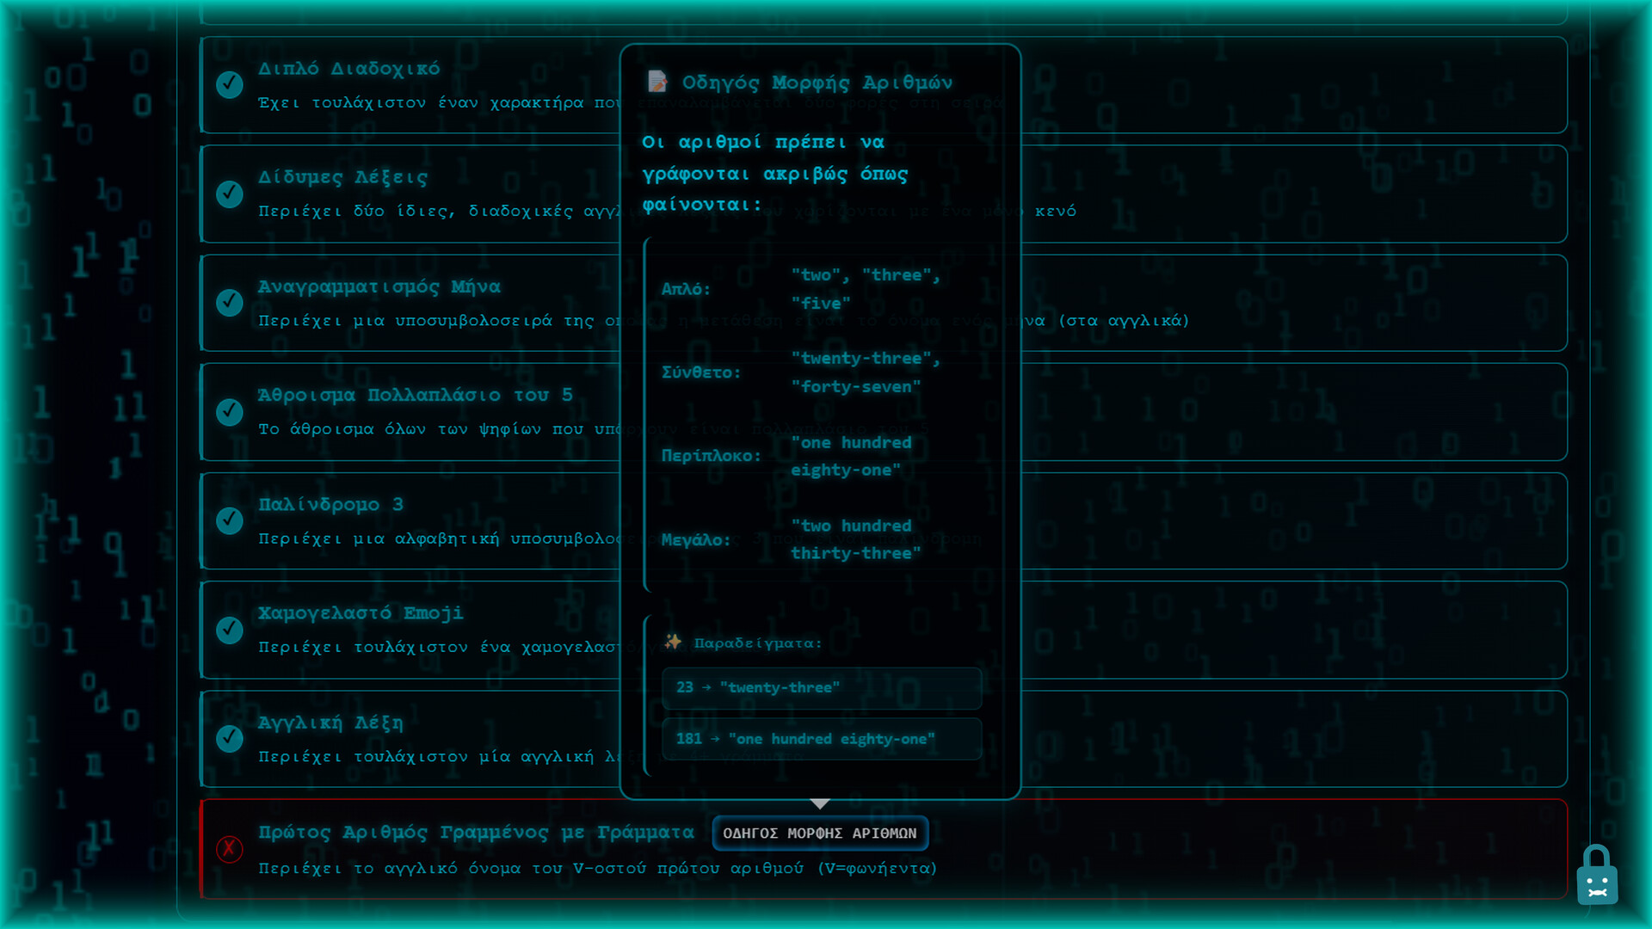Click checkmark icon for Διπλό Διαδοχικό rule
Viewport: 1652px width, 929px height.
(x=229, y=84)
